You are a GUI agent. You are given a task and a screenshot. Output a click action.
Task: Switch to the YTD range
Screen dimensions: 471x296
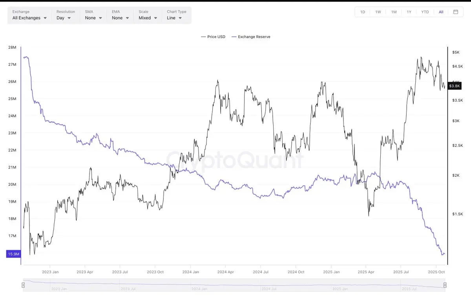point(425,12)
